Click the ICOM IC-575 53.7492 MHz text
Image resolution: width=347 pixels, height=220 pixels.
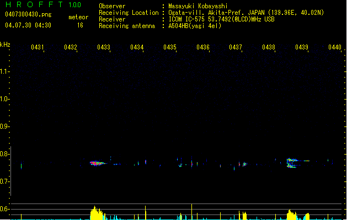[221, 19]
